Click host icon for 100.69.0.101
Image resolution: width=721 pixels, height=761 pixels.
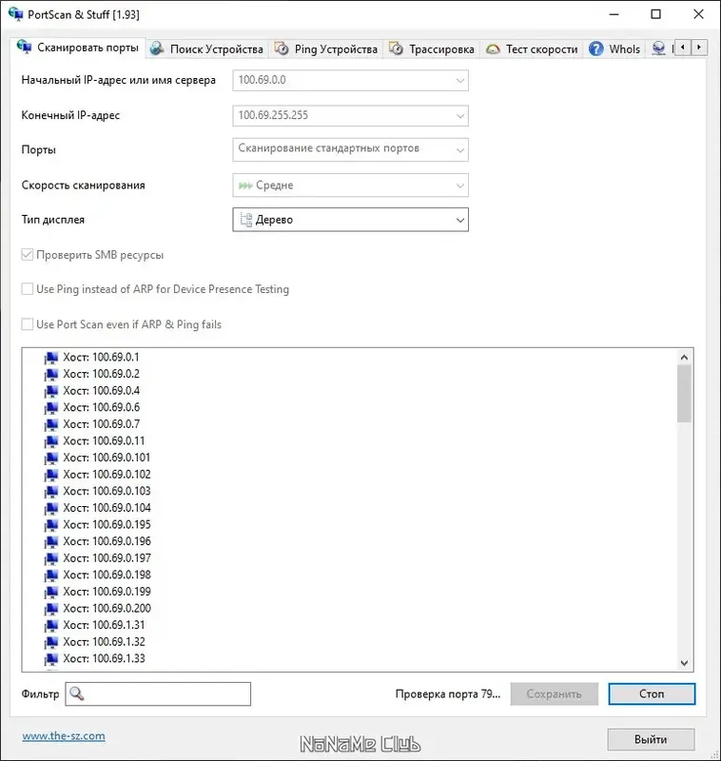pos(51,459)
